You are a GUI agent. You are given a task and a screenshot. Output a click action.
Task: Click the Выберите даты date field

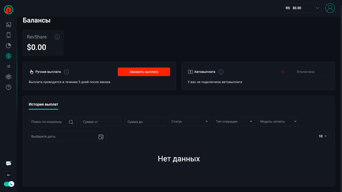(x=67, y=136)
